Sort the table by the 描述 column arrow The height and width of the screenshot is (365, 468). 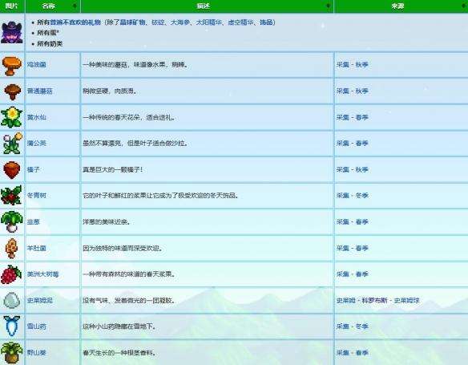click(329, 6)
